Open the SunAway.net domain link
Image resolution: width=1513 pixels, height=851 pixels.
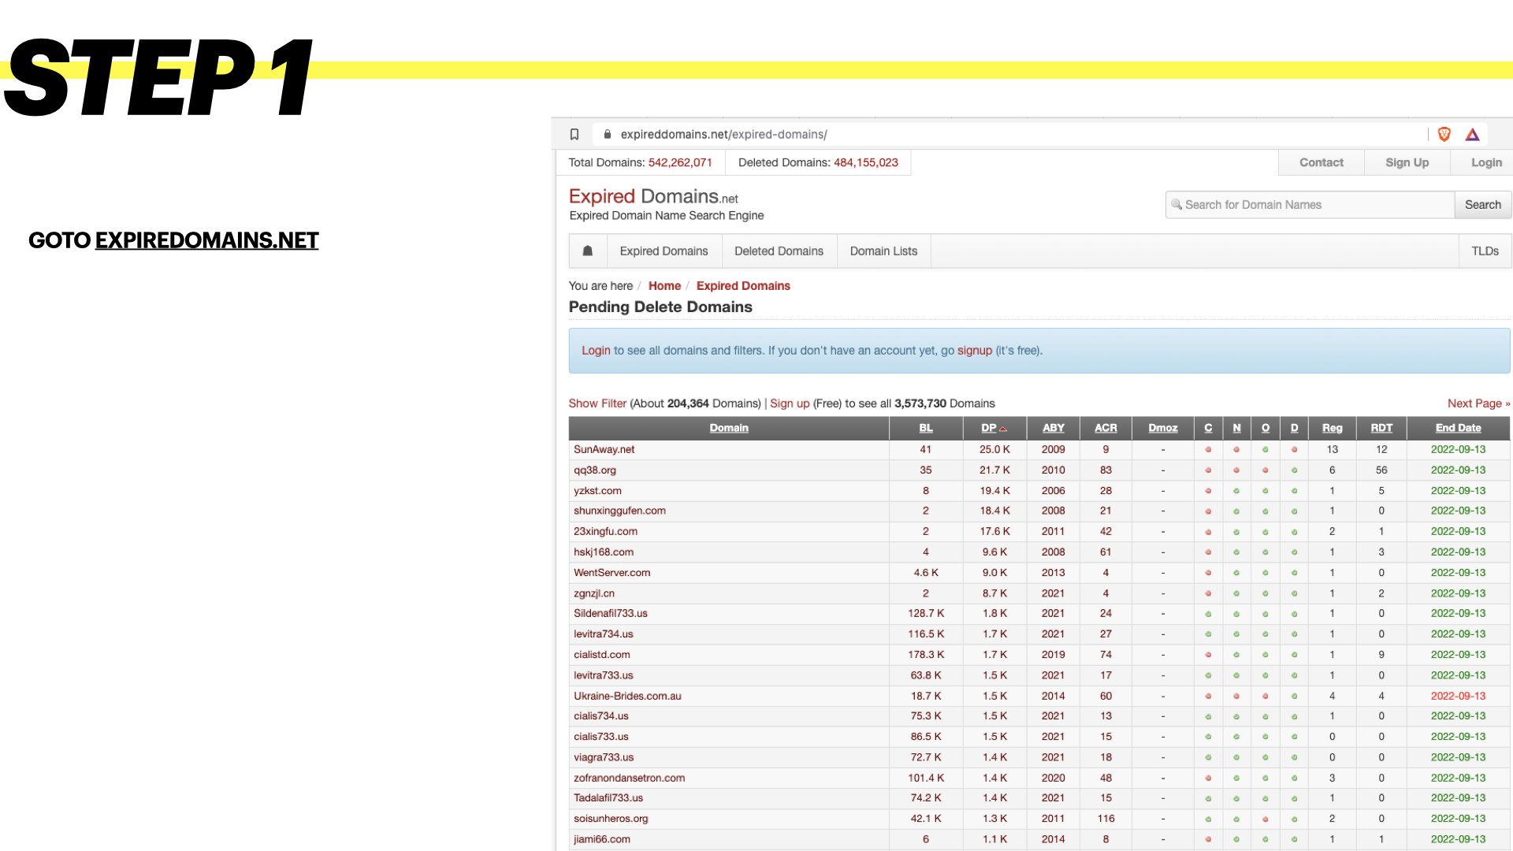[604, 449]
